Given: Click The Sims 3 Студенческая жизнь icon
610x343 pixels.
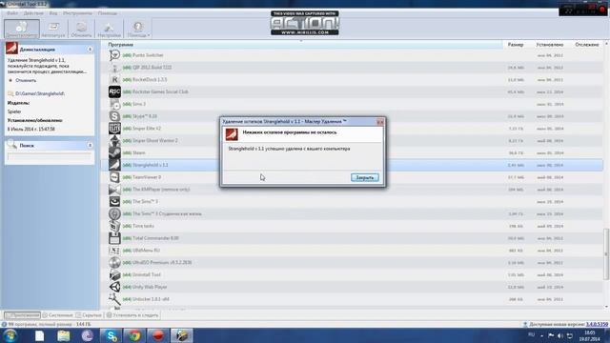Looking at the screenshot, I should coord(114,213).
